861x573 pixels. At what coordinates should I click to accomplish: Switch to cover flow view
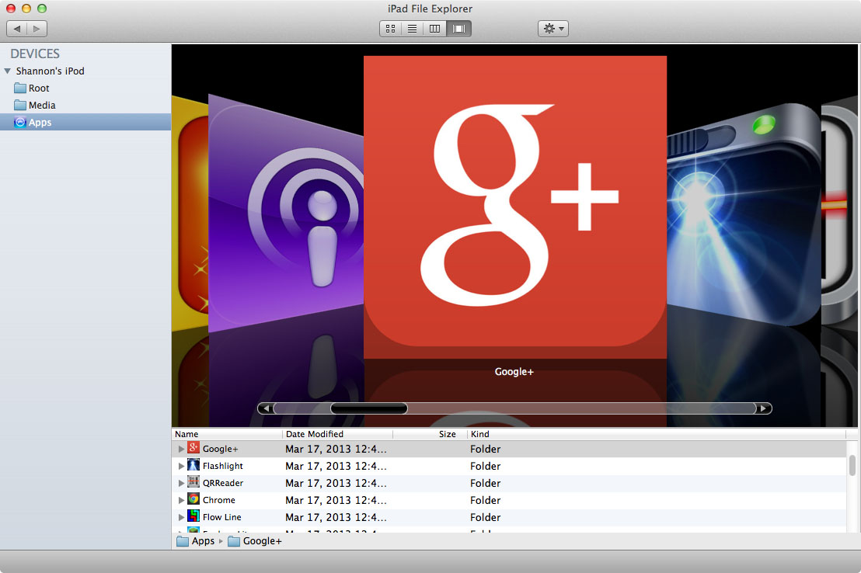458,29
